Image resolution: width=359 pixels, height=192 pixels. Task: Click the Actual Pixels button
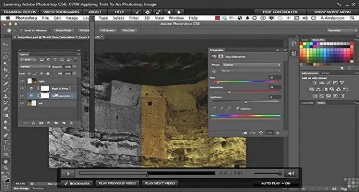(x=63, y=30)
